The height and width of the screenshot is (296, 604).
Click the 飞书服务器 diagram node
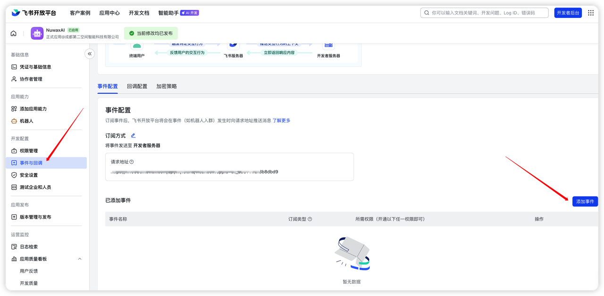pos(233,50)
